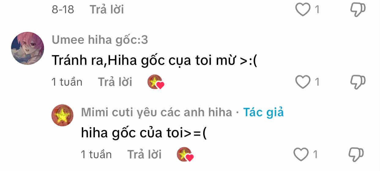Screen dimensions: 380x171
Task: Tap Trả lời under Umee's comment
Action: point(115,82)
